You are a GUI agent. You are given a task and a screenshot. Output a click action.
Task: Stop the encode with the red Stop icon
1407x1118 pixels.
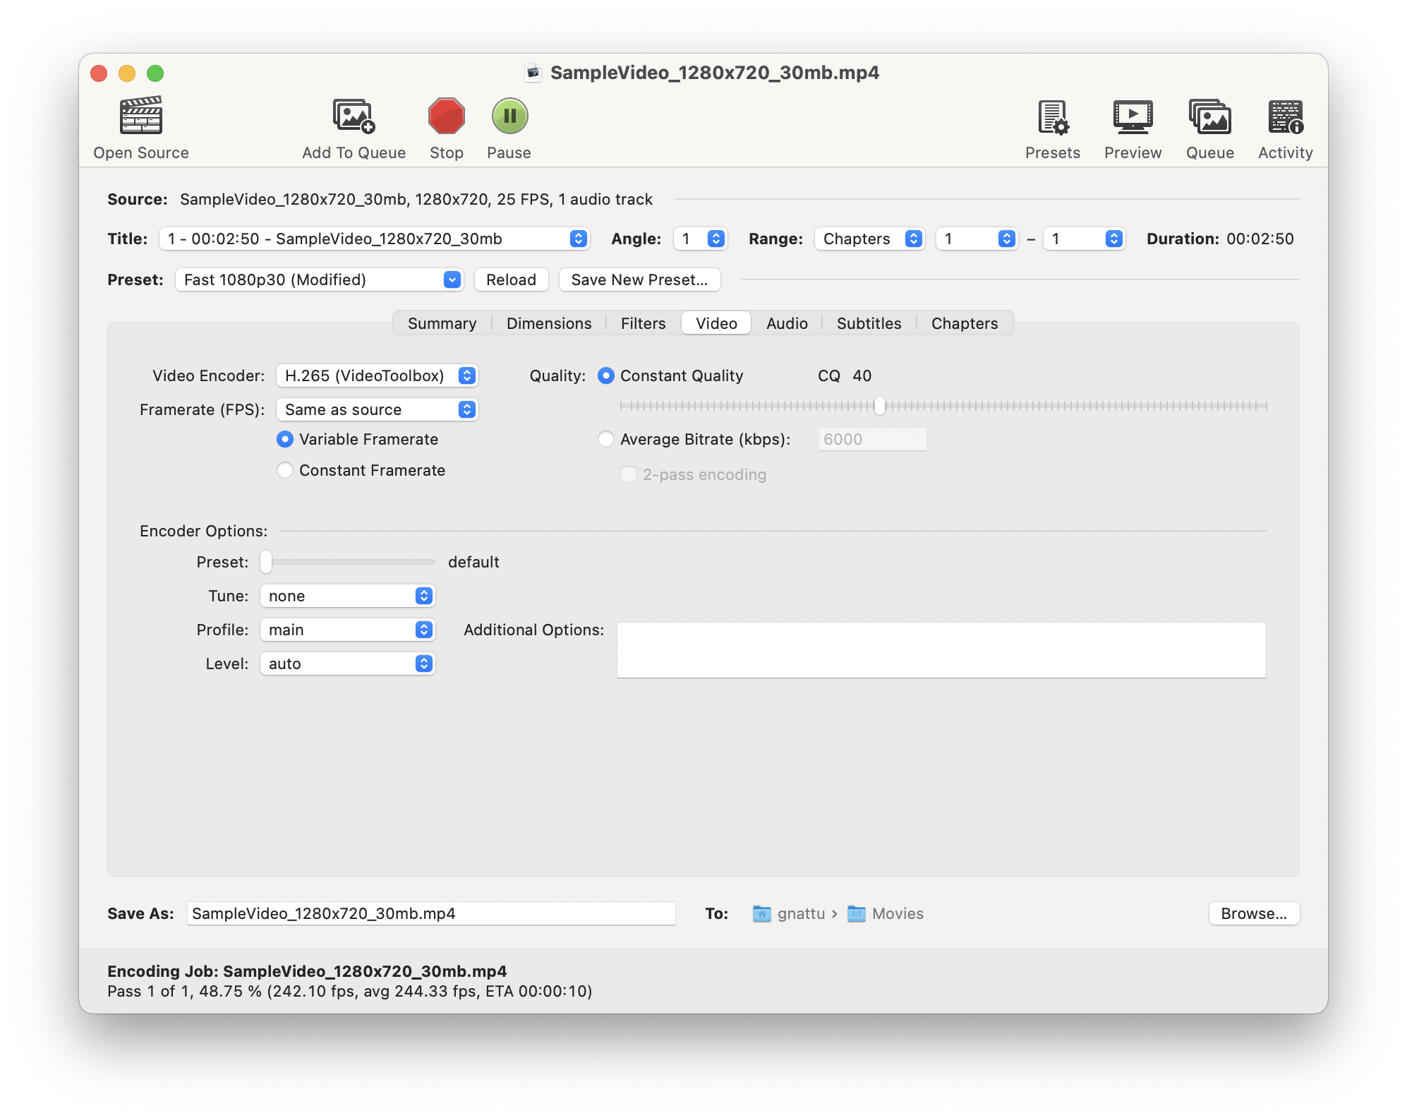(x=446, y=116)
